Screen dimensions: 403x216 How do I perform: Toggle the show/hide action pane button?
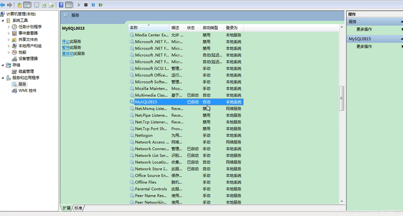click(69, 5)
